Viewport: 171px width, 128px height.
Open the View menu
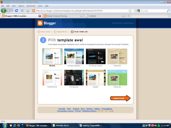(14, 6)
